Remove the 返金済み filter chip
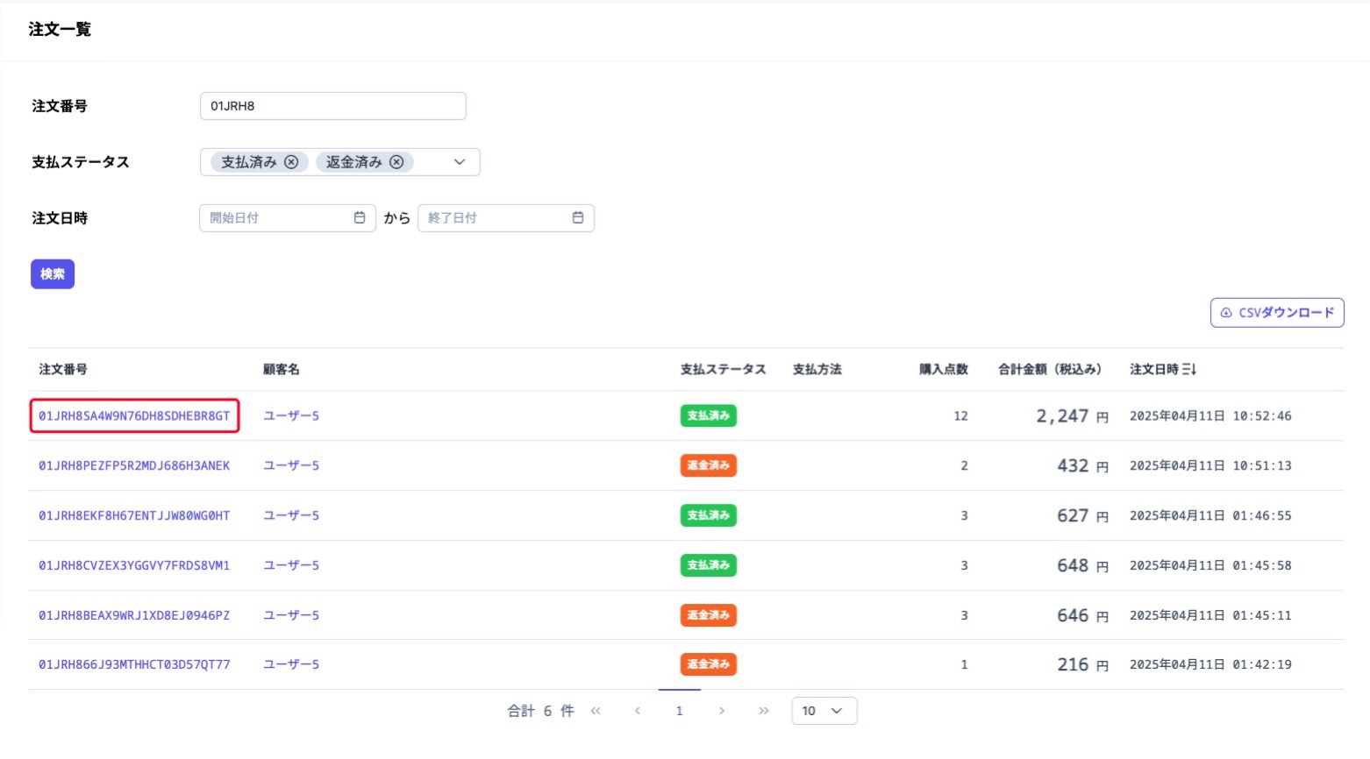This screenshot has width=1370, height=759. click(396, 161)
